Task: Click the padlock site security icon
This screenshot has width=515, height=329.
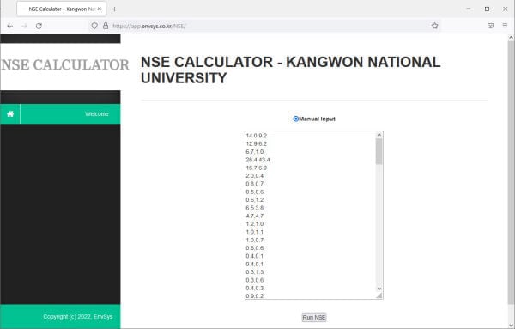Action: tap(106, 26)
